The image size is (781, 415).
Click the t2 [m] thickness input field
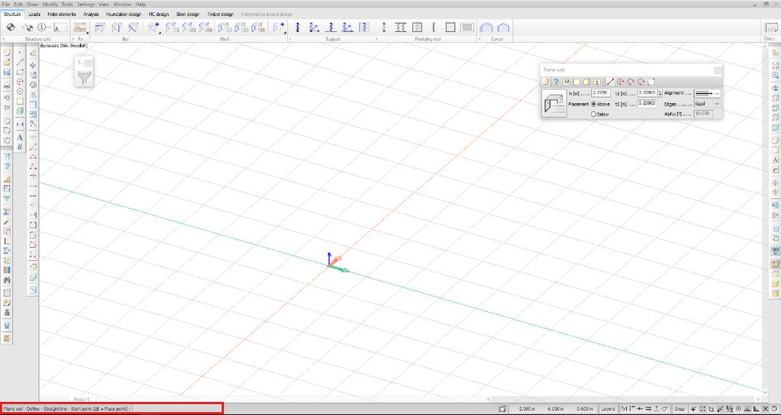647,104
